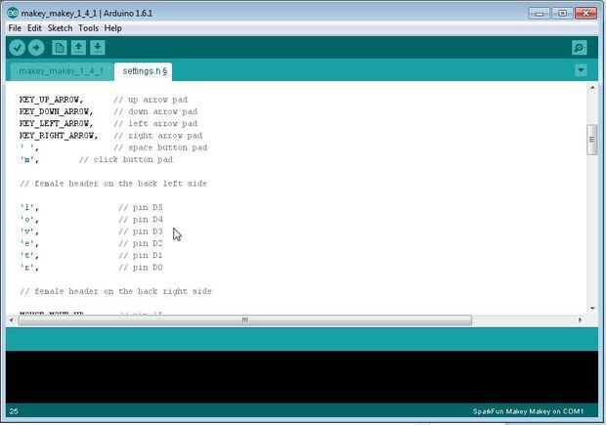Select the settings.h tab
Image resolution: width=606 pixels, height=425 pixels.
click(145, 71)
